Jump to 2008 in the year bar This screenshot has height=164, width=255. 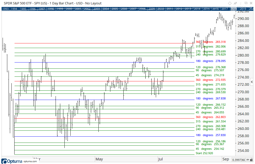pos(142,9)
